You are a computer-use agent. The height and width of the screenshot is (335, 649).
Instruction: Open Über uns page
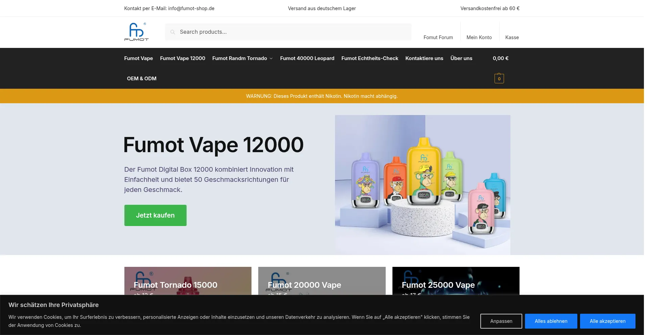[461, 58]
